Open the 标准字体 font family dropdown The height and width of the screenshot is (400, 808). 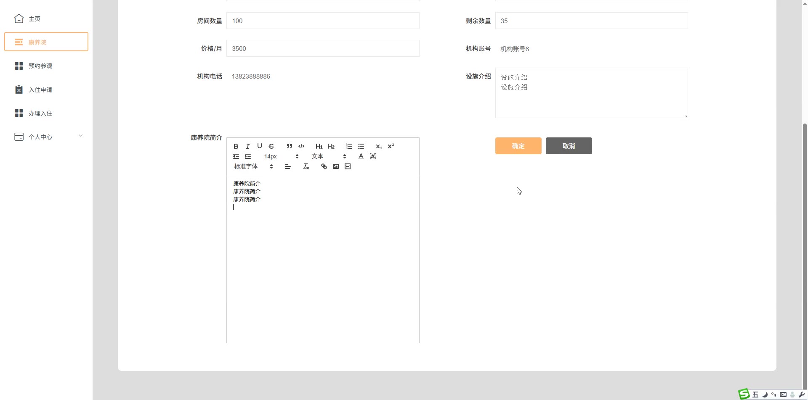tap(253, 166)
